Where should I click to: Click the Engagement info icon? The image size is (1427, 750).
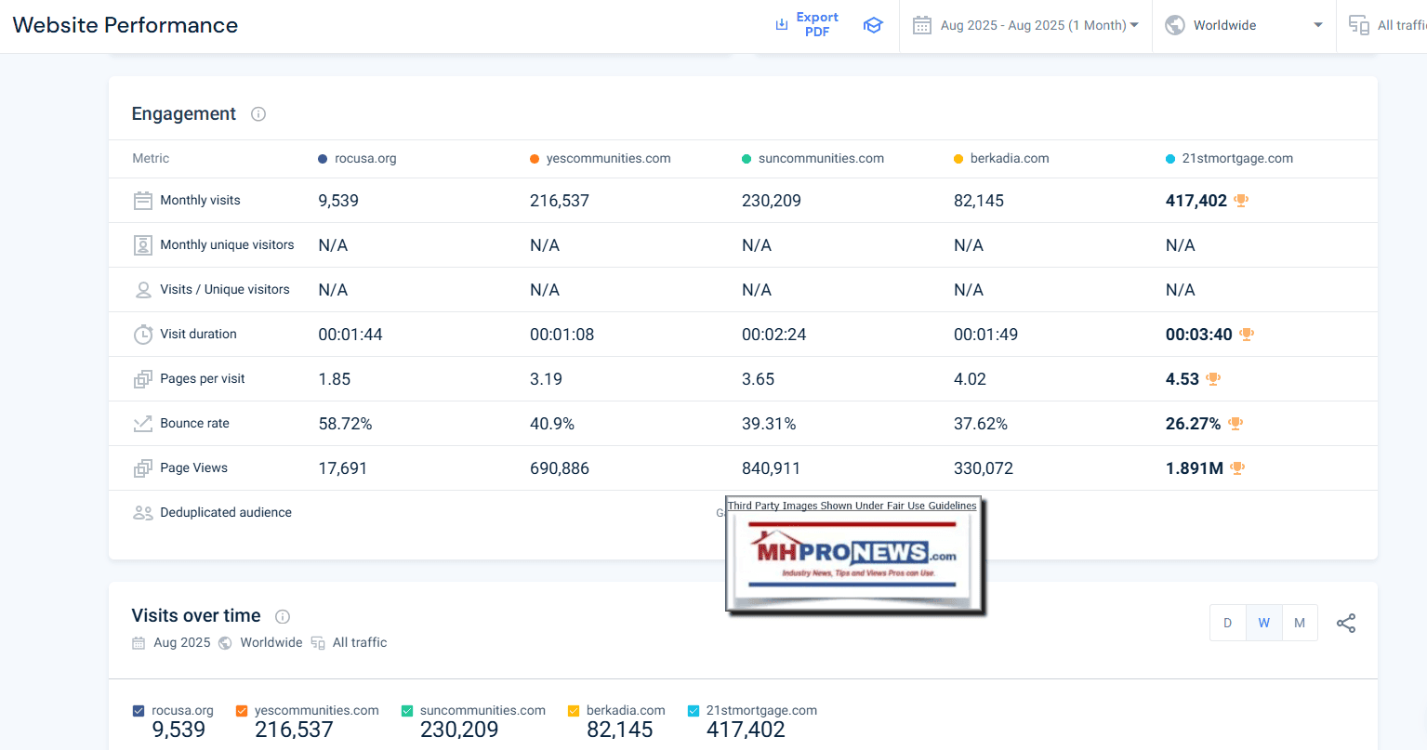point(258,114)
